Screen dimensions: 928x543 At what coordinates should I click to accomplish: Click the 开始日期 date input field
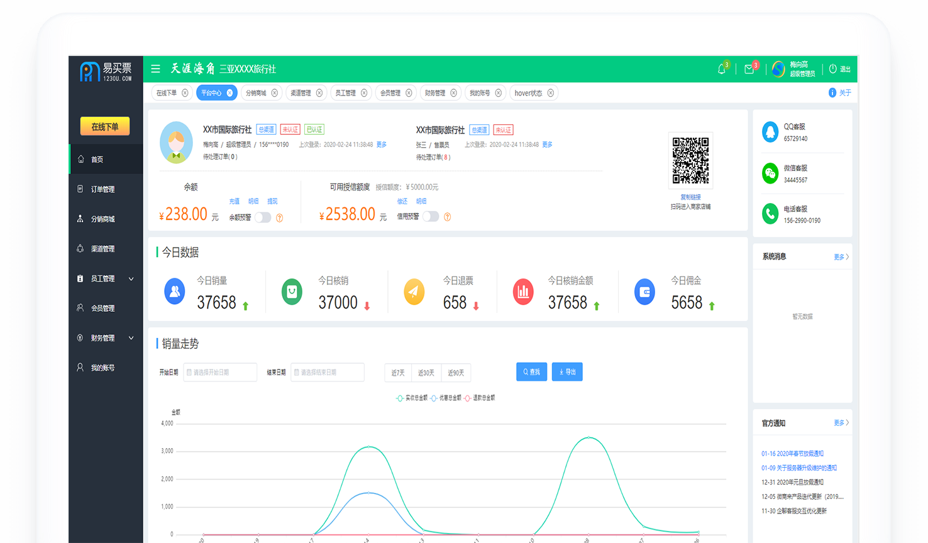click(219, 372)
